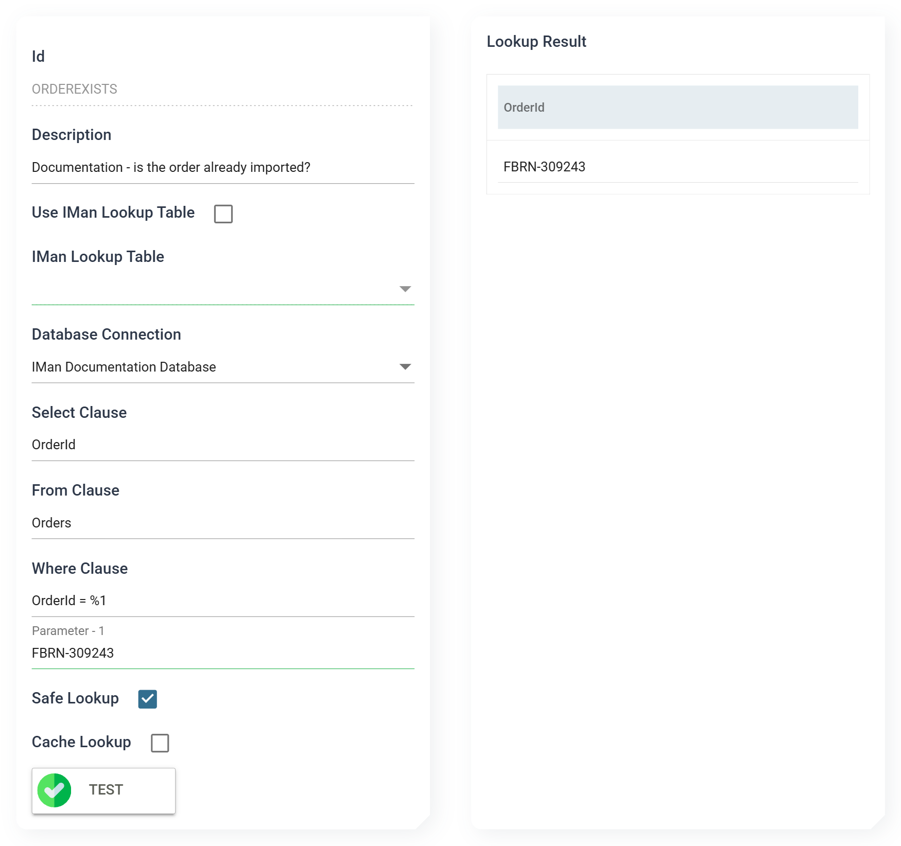This screenshot has width=901, height=846.
Task: Click the ORDEREXISTS Id field
Action: coord(223,90)
